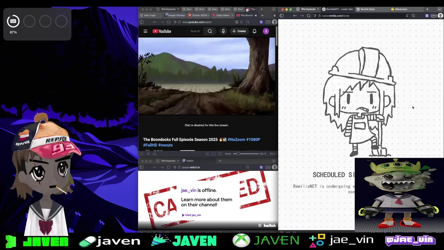Screen dimensions: 444x250
Task: Switch to the 'People followed' tab
Action: [x=175, y=15]
